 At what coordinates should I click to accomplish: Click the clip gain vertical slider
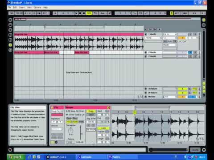[x=81, y=132]
